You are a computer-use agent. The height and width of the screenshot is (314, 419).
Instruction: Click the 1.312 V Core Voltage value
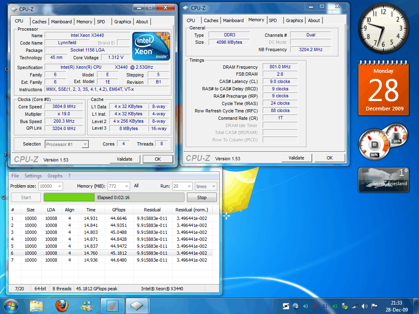tap(116, 57)
